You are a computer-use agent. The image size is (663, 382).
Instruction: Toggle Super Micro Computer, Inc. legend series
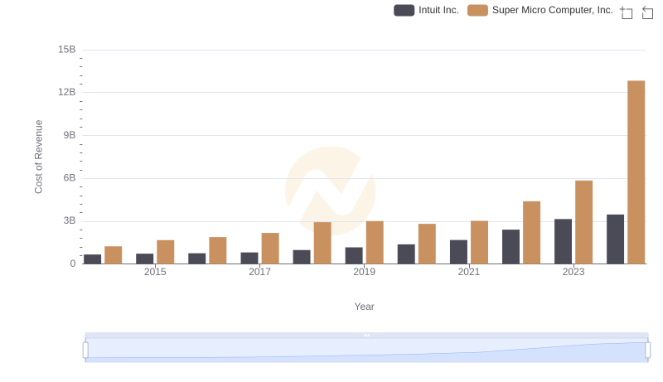[540, 10]
